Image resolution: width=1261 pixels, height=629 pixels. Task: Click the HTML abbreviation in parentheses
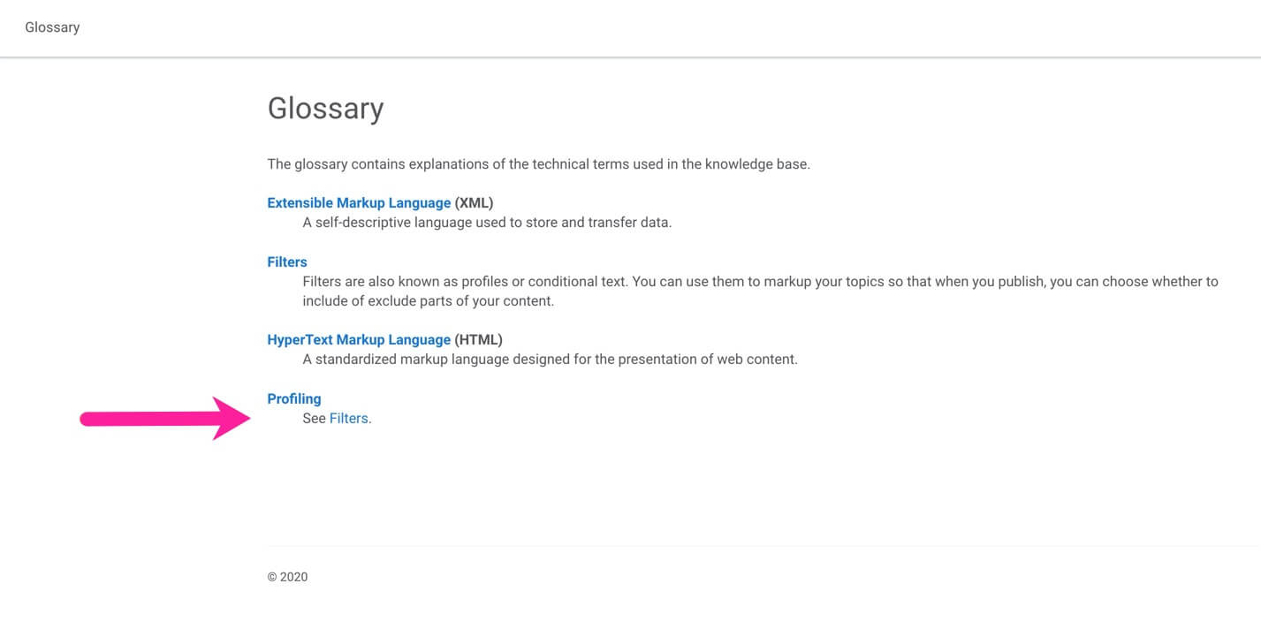coord(478,339)
